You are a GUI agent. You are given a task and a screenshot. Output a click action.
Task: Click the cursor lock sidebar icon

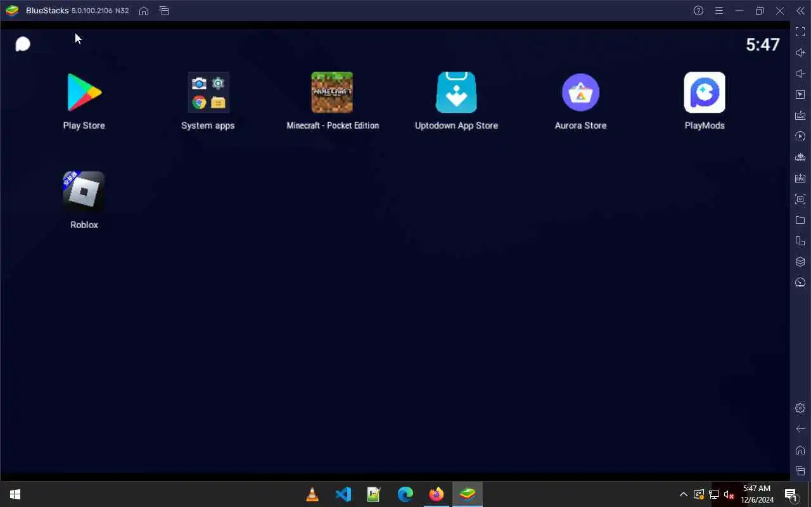800,94
